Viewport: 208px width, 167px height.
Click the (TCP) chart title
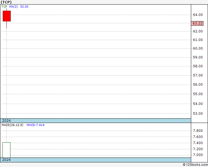pyautogui.click(x=6, y=2)
